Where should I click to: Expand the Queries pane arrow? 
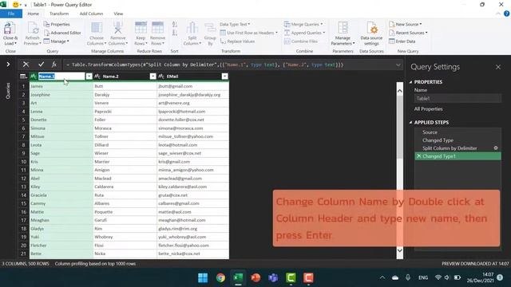point(8,65)
